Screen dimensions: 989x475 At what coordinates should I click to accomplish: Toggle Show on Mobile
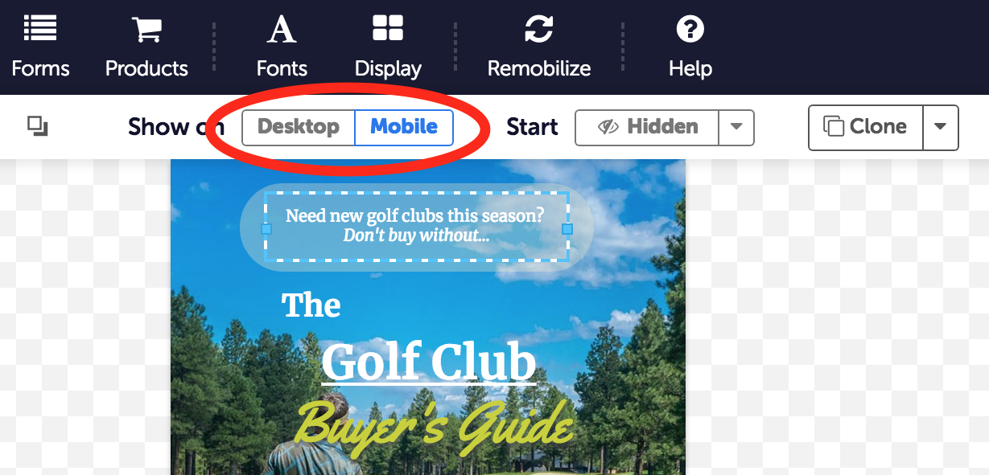pyautogui.click(x=404, y=127)
